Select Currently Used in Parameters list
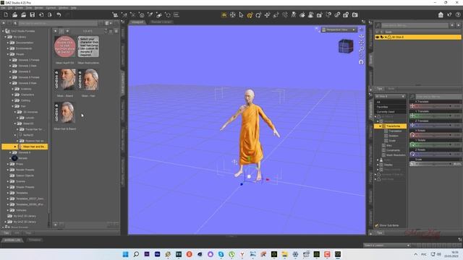The width and height of the screenshot is (463, 260). pos(390,112)
